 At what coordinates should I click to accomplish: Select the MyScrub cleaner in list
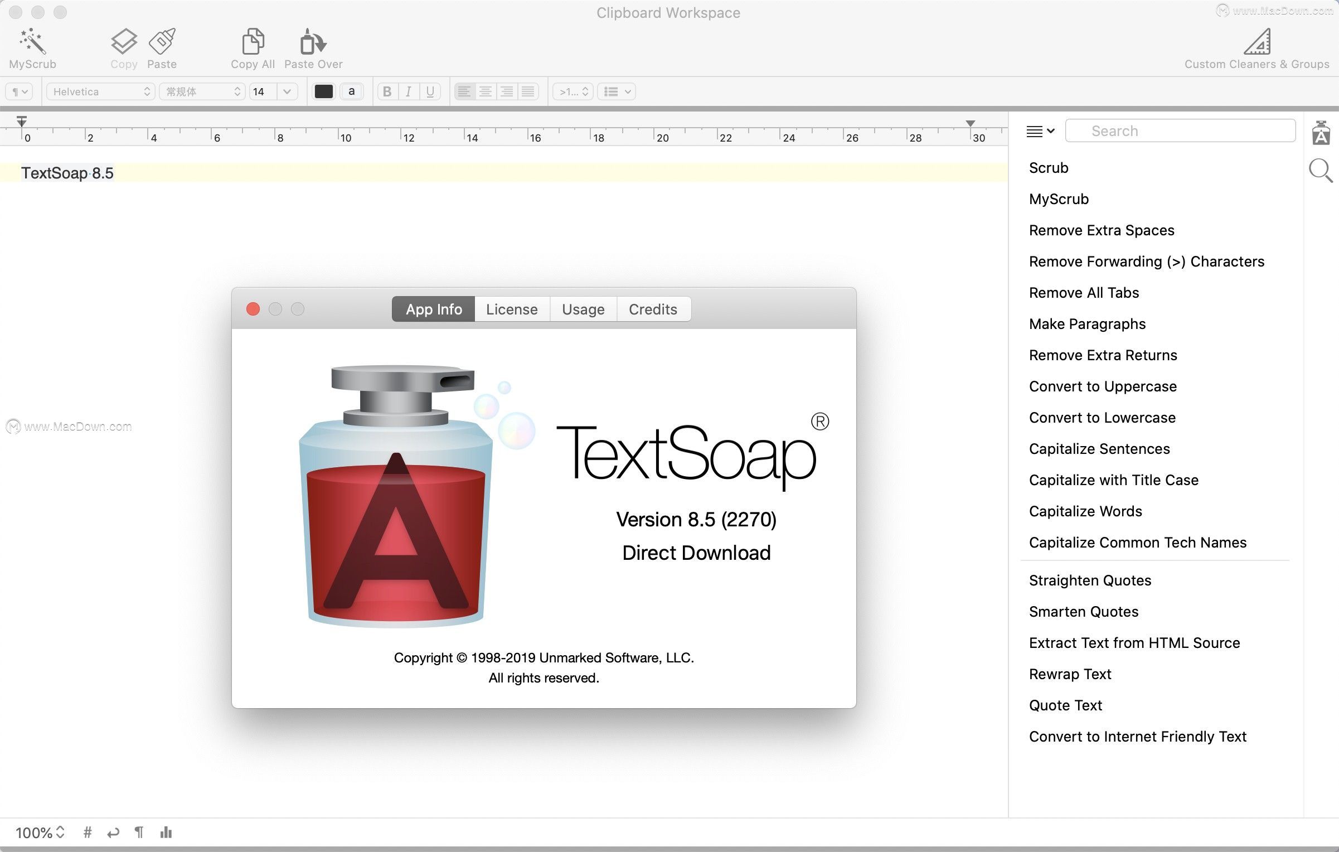click(x=1059, y=199)
